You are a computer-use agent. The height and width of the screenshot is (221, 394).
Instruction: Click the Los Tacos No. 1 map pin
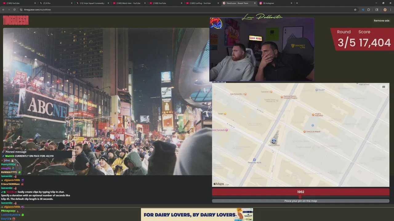point(245,94)
